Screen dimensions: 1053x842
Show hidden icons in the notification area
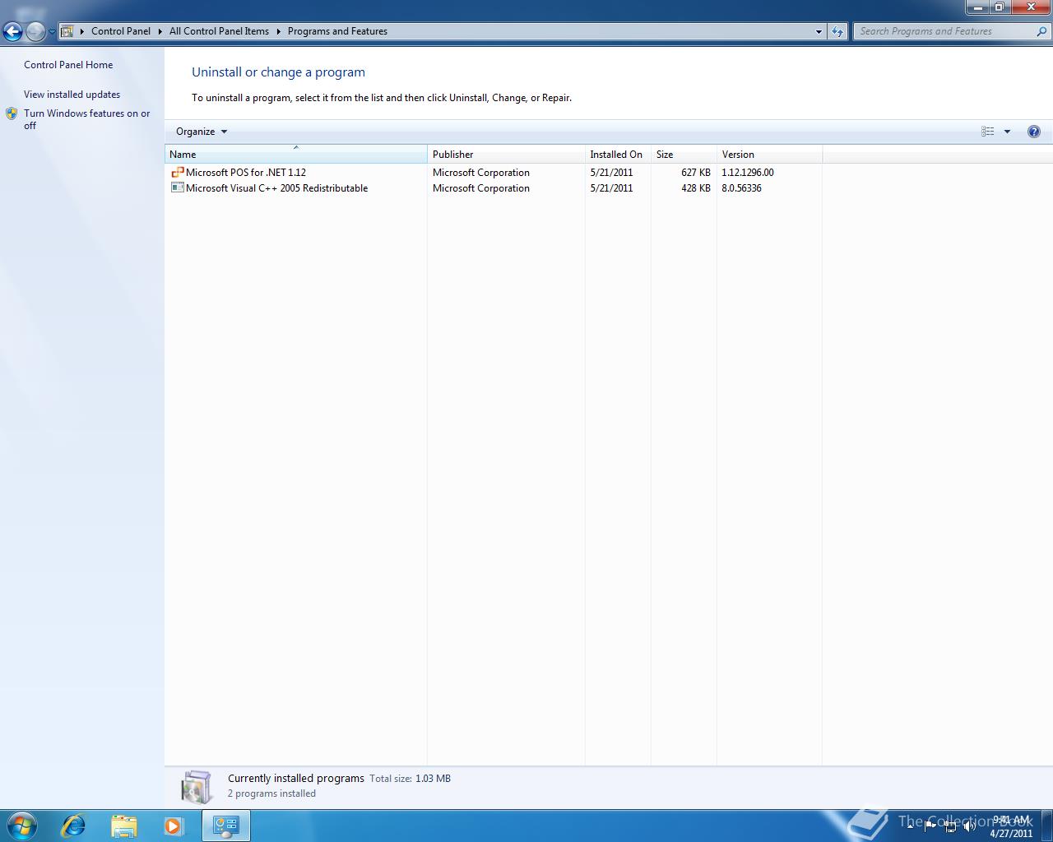click(x=912, y=826)
